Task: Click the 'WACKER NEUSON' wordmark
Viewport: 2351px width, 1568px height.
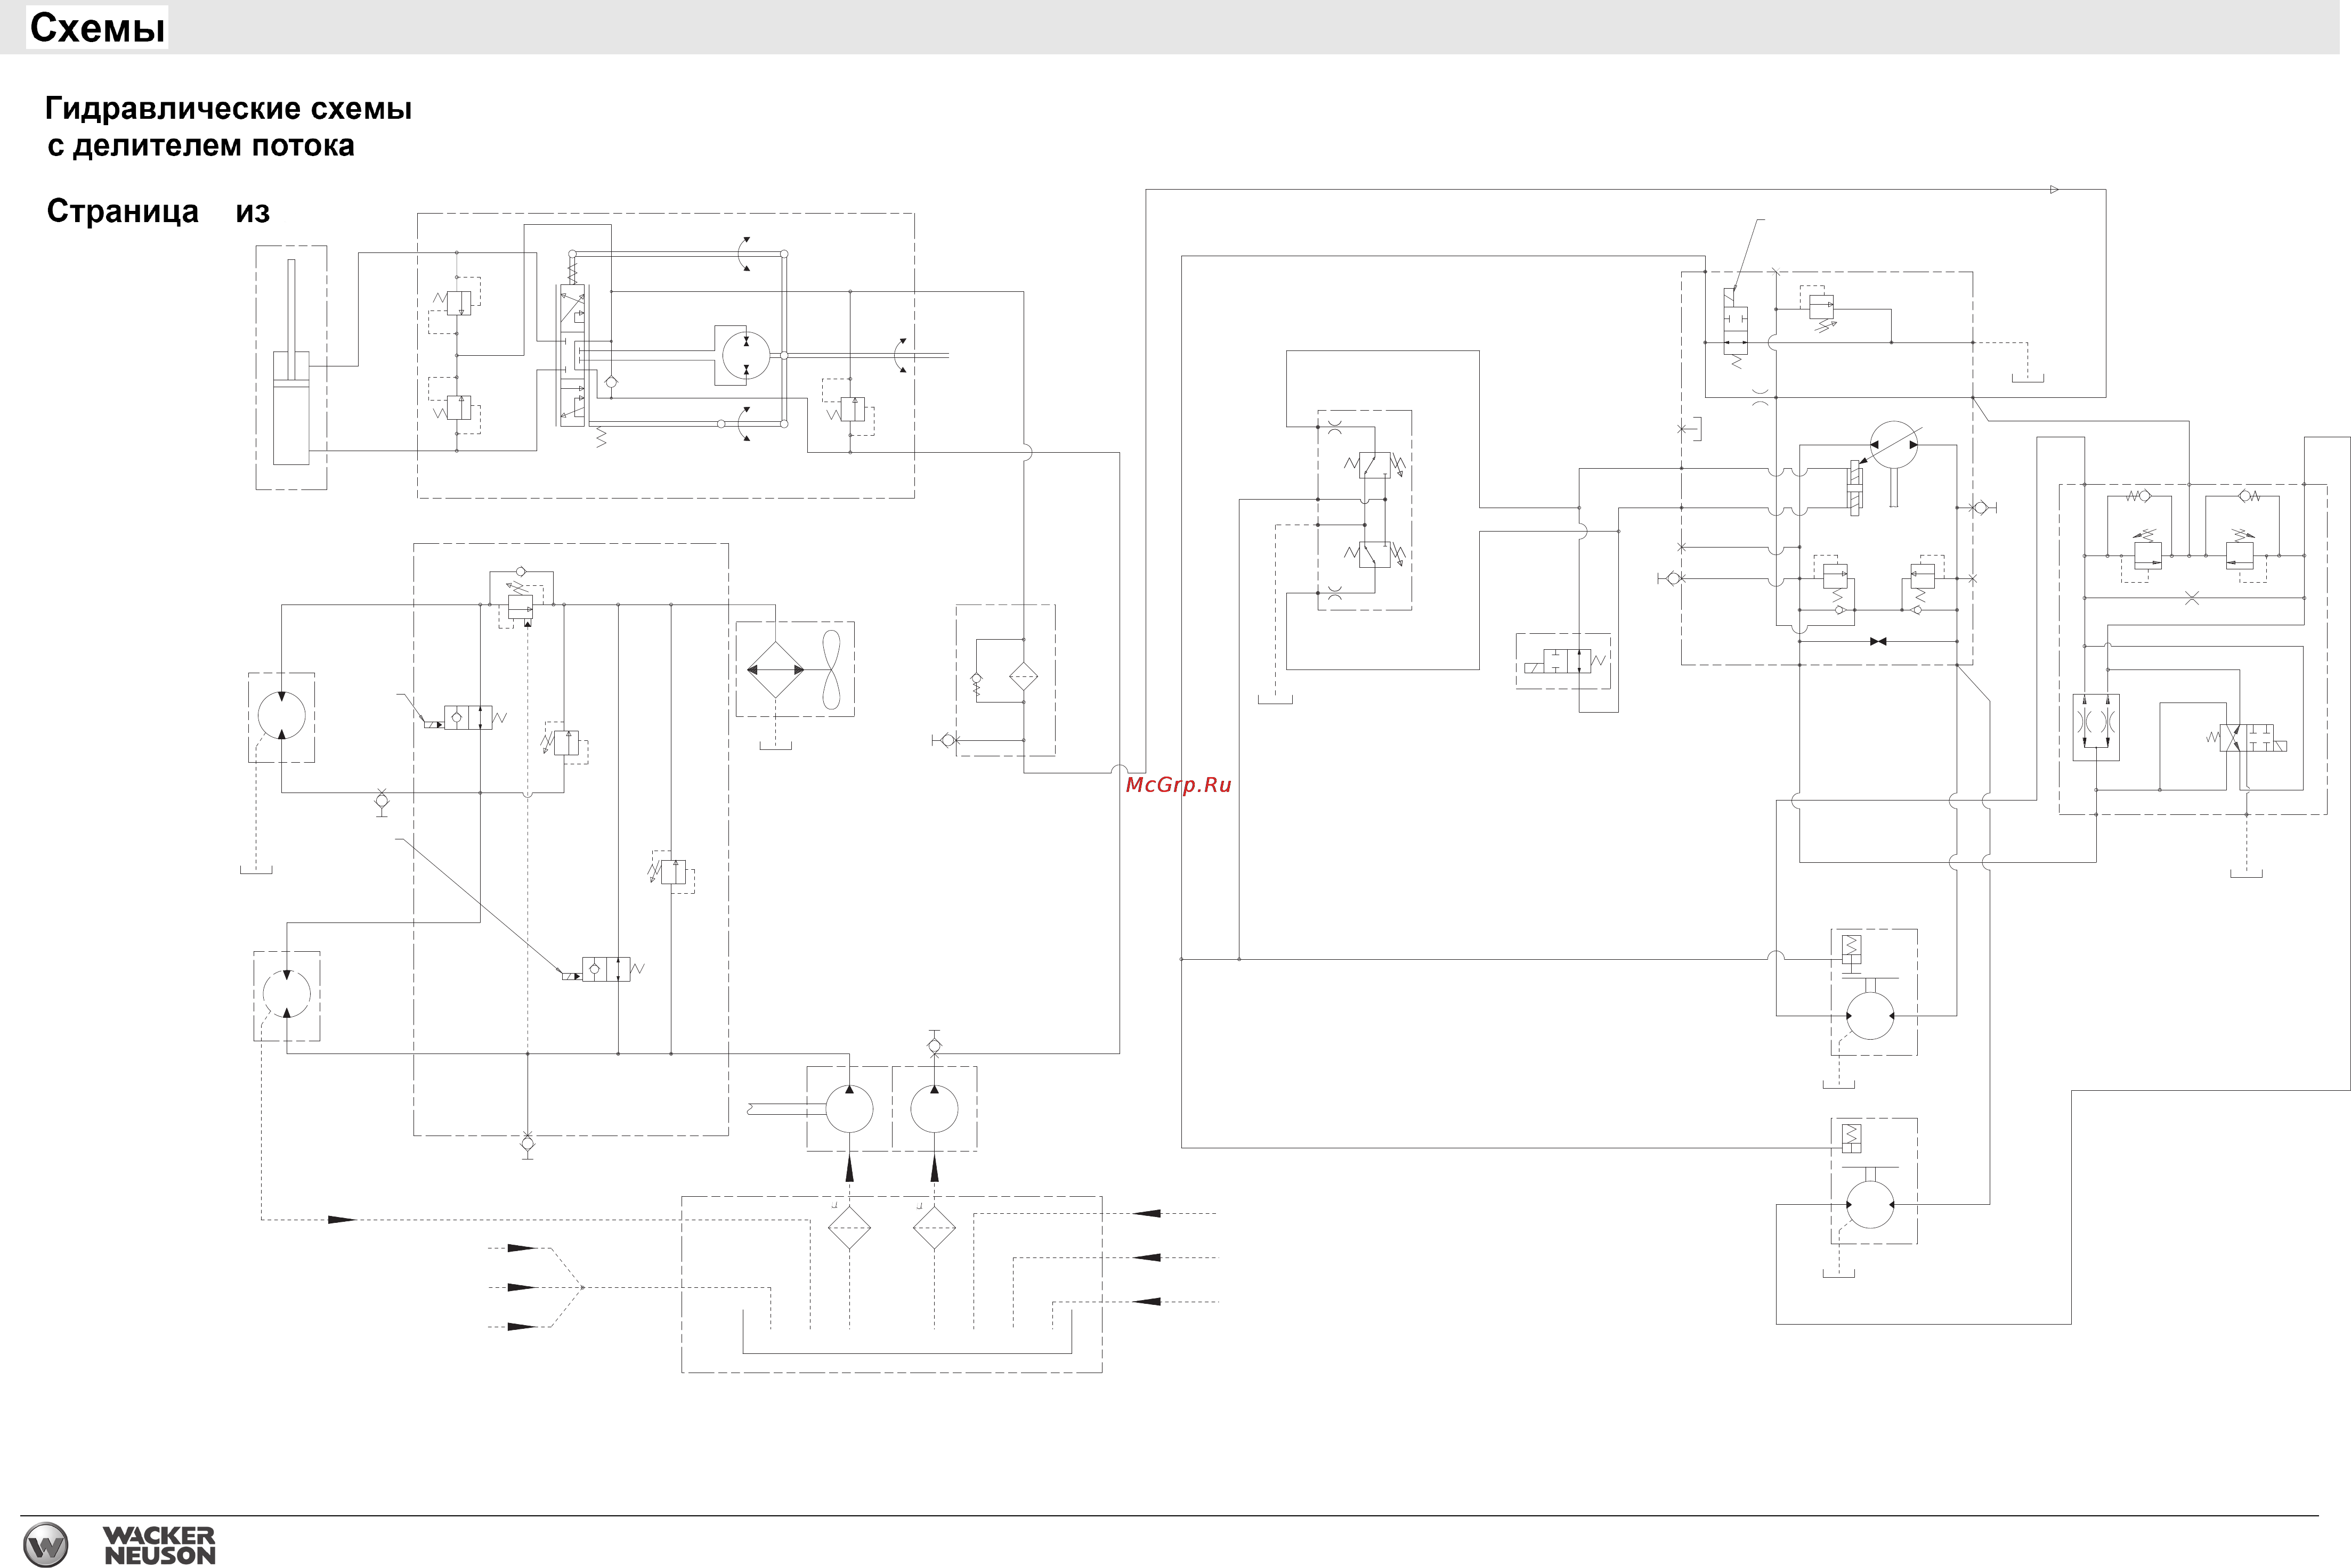Action: click(x=159, y=1545)
